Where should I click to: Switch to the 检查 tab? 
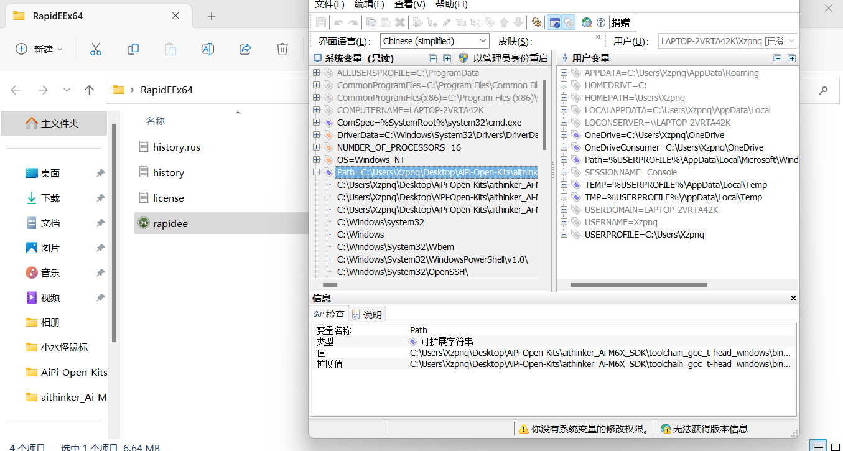[329, 315]
